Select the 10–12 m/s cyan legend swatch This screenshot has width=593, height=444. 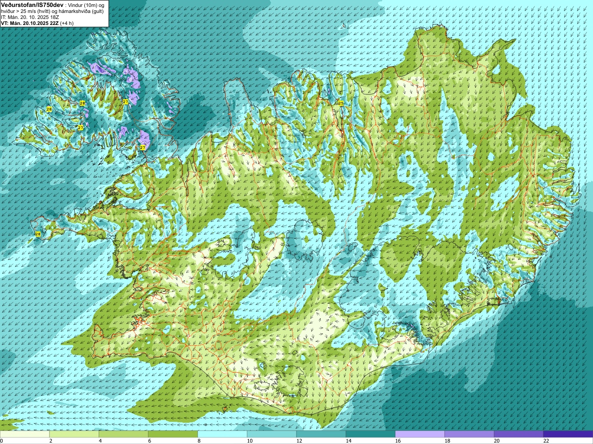272,434
